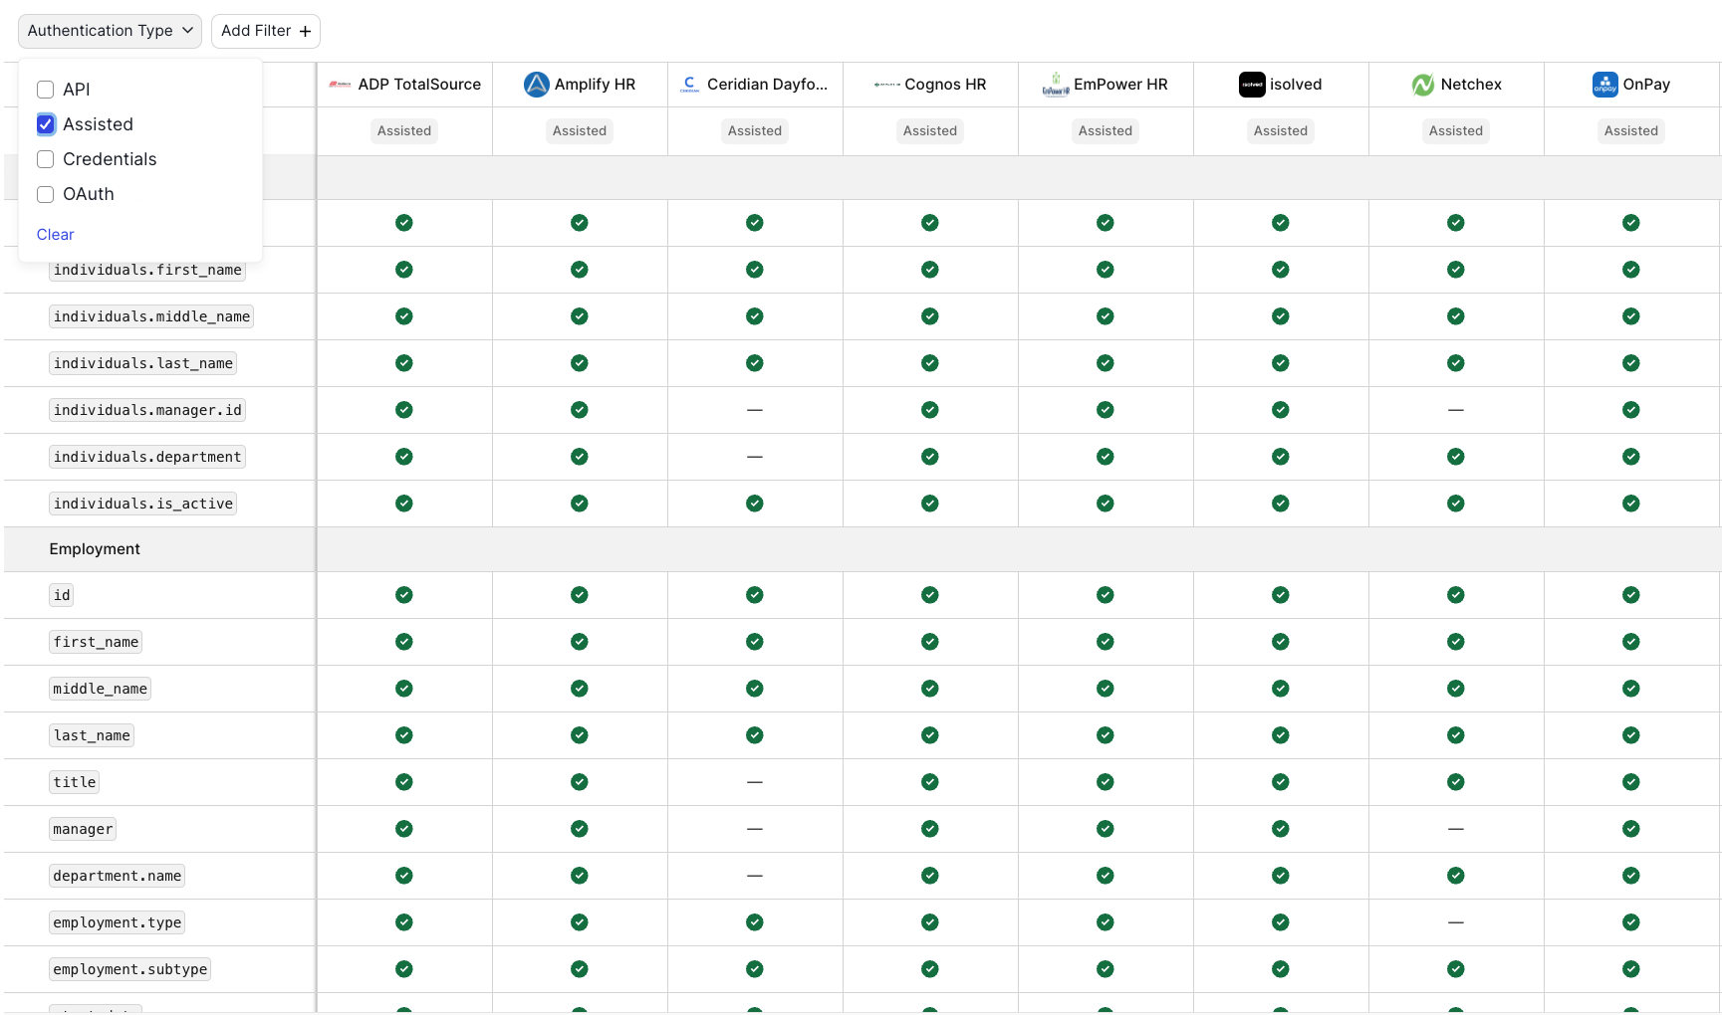Click OnPay check mark in first_name row
The height and width of the screenshot is (1015, 1722).
(x=1631, y=642)
